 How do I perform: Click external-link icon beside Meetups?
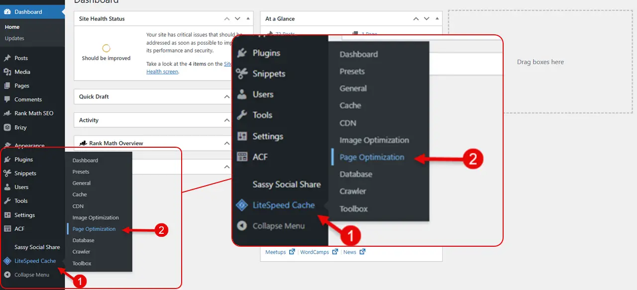[292, 252]
